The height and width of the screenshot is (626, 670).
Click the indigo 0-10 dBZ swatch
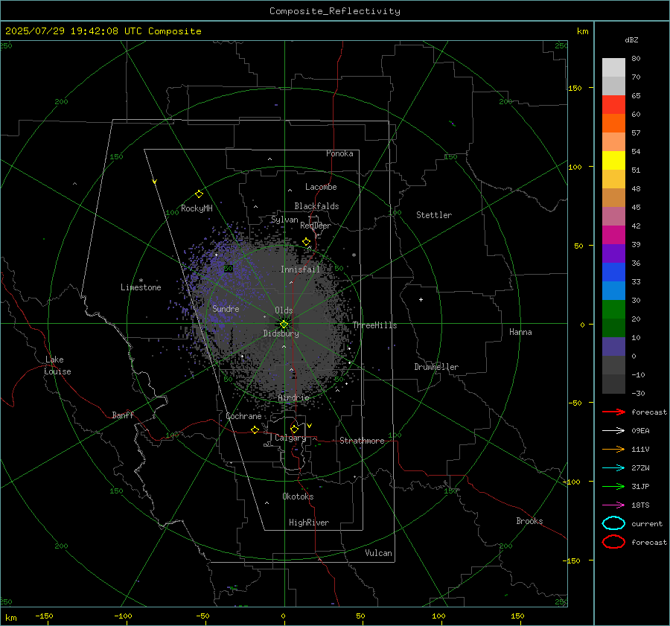click(613, 347)
